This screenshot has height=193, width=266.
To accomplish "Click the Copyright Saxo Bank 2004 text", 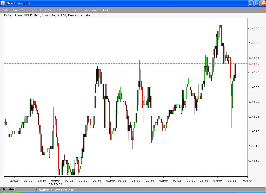I will coord(56,190).
